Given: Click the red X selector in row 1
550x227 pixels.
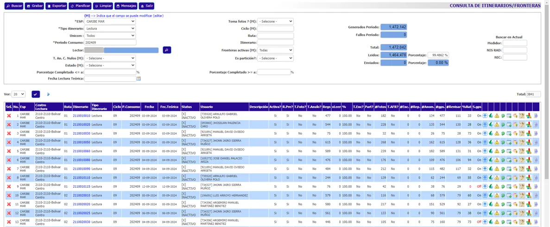Looking at the screenshot, I should pyautogui.click(x=9, y=116).
